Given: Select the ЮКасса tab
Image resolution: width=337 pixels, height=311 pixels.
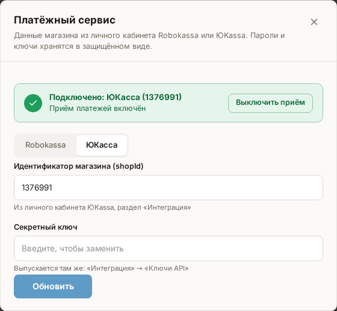Looking at the screenshot, I should [x=102, y=145].
